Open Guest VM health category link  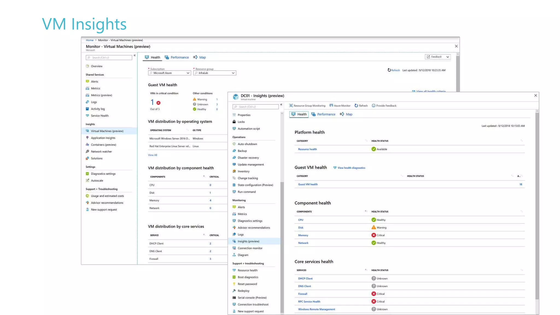[x=308, y=185]
